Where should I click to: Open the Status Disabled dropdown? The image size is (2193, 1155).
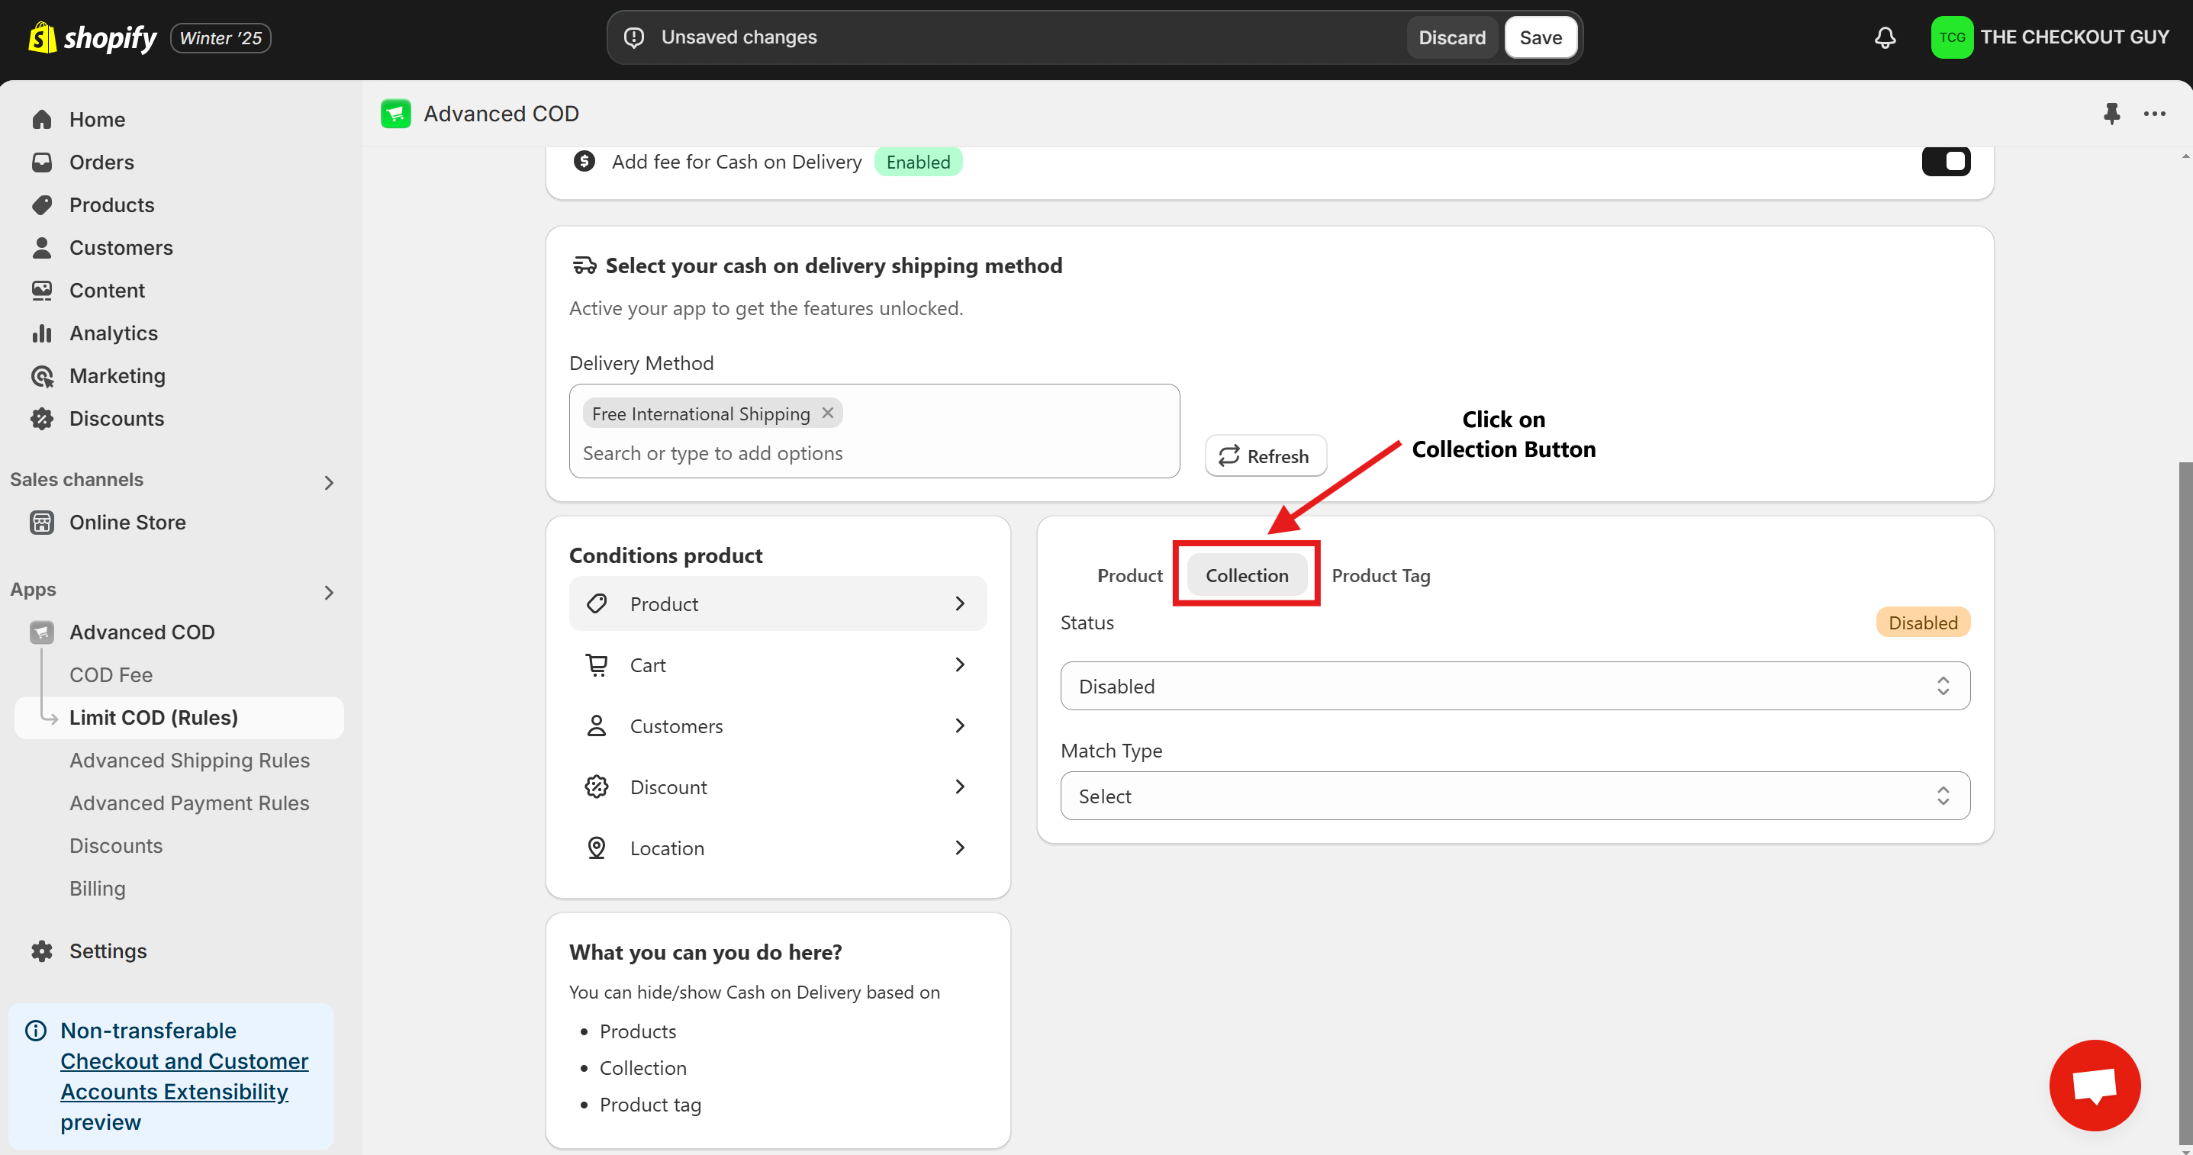click(1515, 686)
